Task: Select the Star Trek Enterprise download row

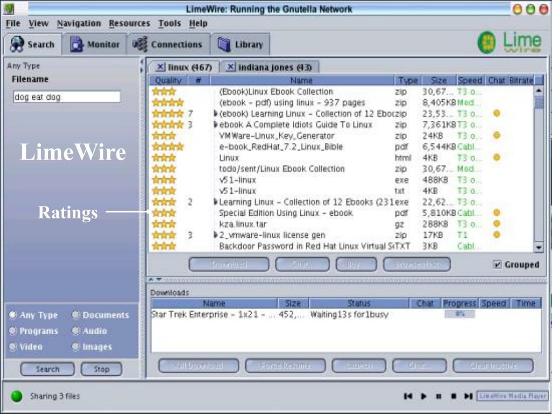Action: [x=346, y=314]
